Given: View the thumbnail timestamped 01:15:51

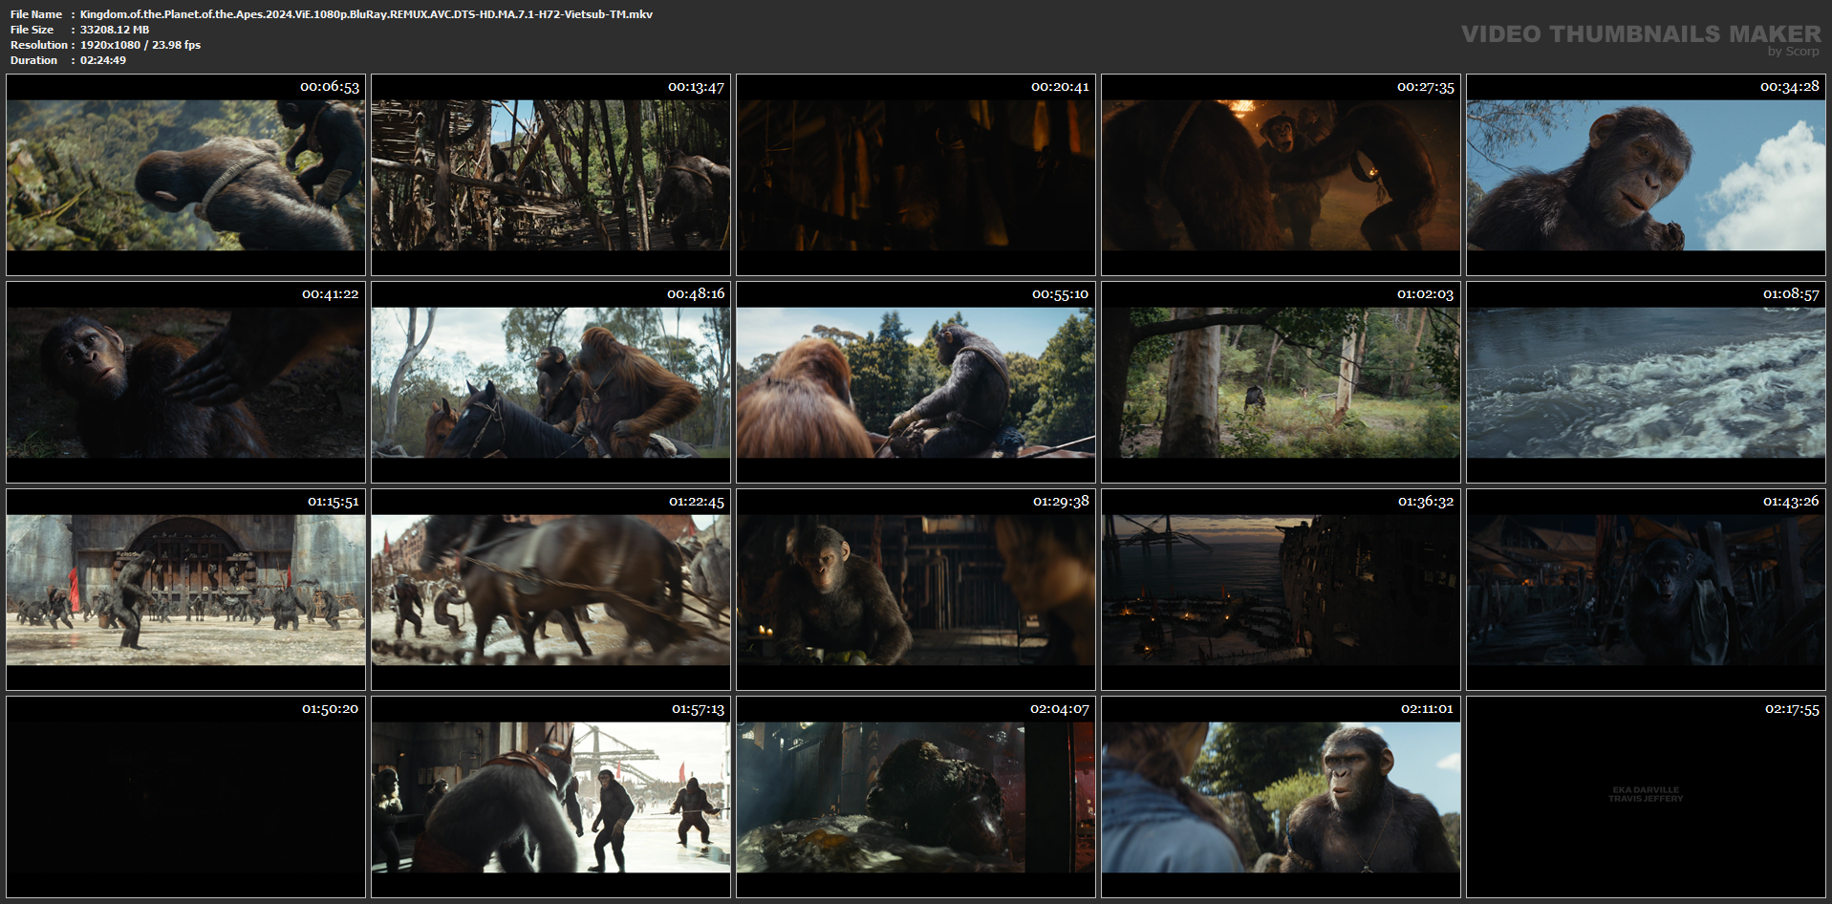Looking at the screenshot, I should 185,590.
